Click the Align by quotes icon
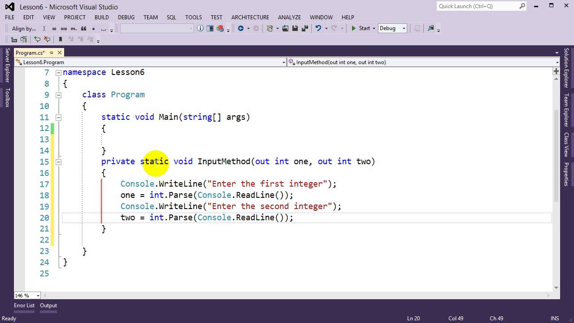The image size is (574, 323). pos(84,29)
